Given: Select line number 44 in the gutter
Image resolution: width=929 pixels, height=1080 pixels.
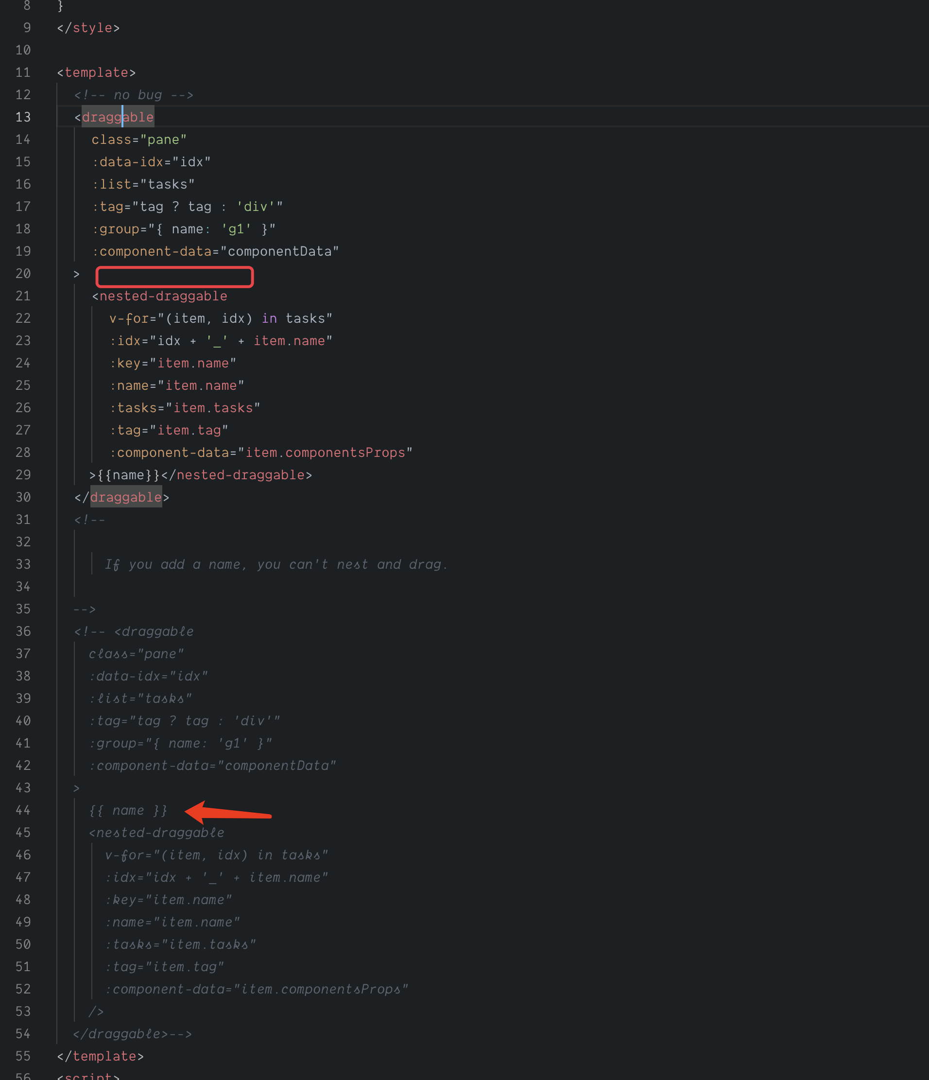Looking at the screenshot, I should coord(23,810).
